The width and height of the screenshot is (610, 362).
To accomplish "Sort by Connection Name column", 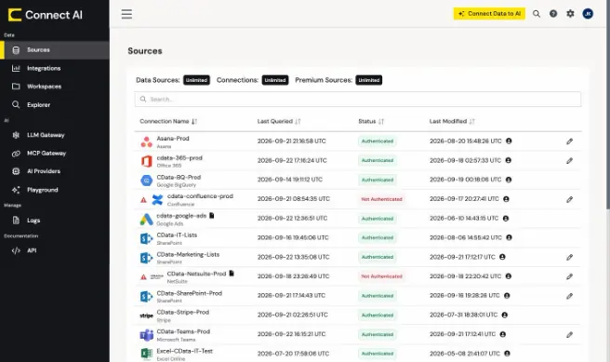I will point(168,122).
